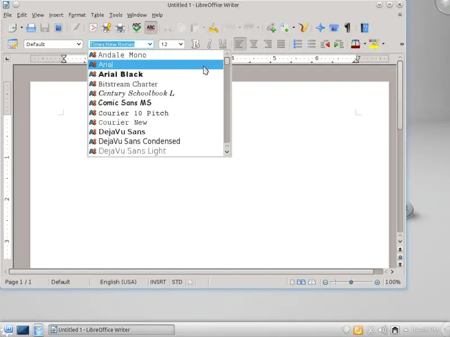This screenshot has height=337, width=450.
Task: Open Page Preview from the toolbar
Action: point(120,28)
